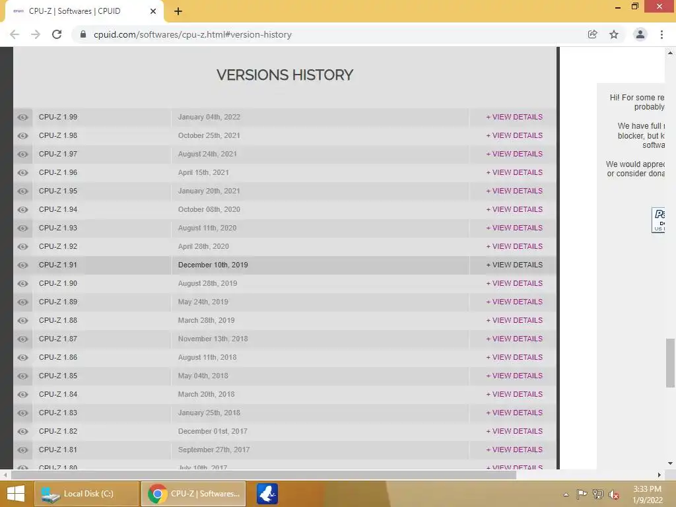This screenshot has width=676, height=507.
Task: Click the eye icon beside CPU-Z 1.90
Action: click(x=23, y=284)
